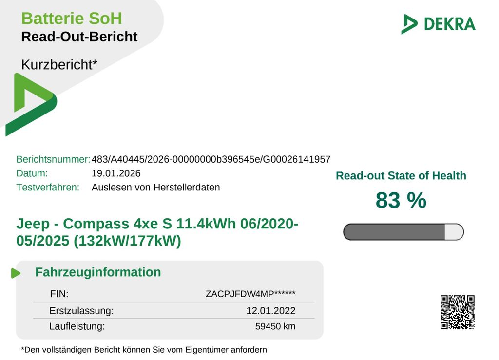Click the Jeep Compass 4xe vehicle title

(x=157, y=232)
